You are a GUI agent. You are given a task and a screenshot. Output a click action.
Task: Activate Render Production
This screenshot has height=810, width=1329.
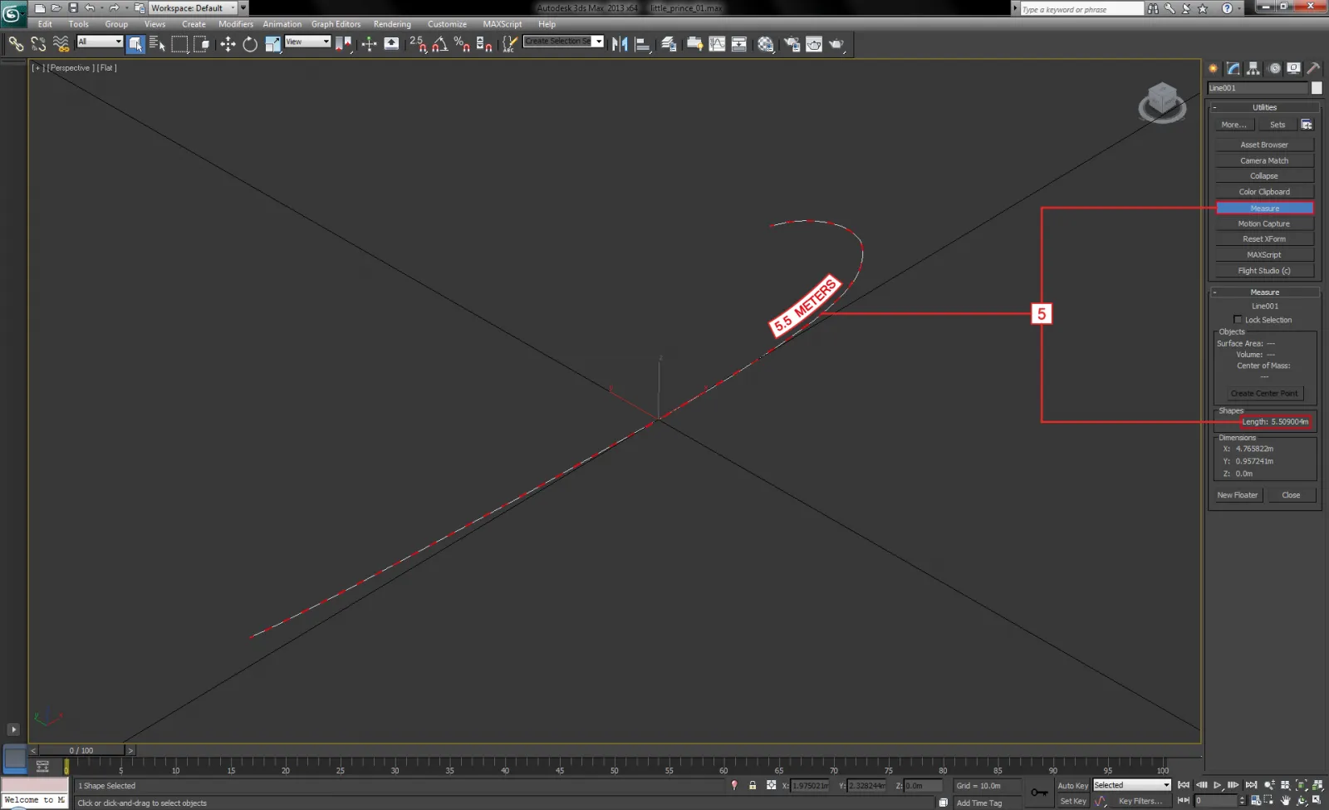click(834, 44)
